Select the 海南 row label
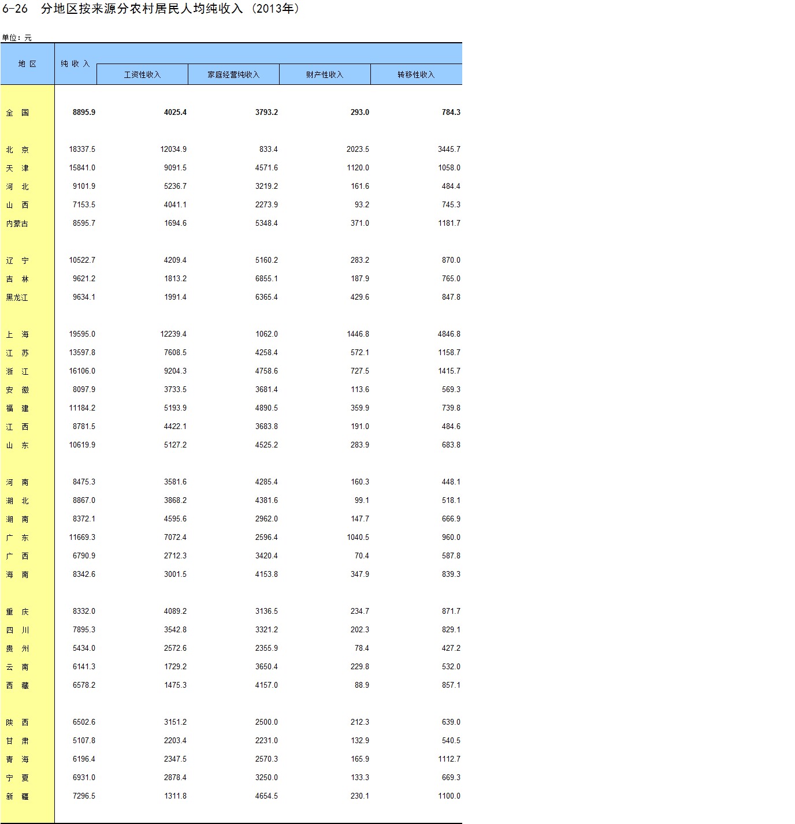Viewport: 795px width, 824px height. [x=17, y=575]
